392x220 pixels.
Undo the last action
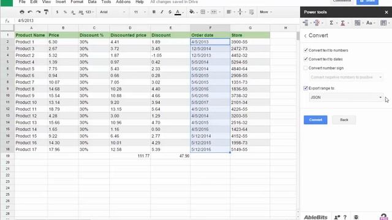pyautogui.click(x=30, y=12)
